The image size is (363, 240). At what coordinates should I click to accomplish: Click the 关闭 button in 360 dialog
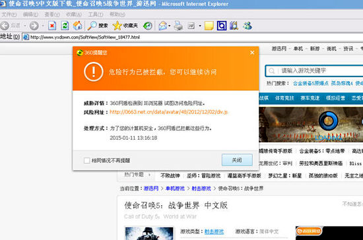(x=237, y=160)
